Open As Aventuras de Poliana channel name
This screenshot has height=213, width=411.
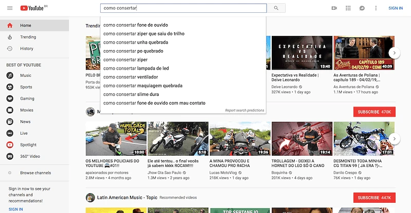coord(353,87)
